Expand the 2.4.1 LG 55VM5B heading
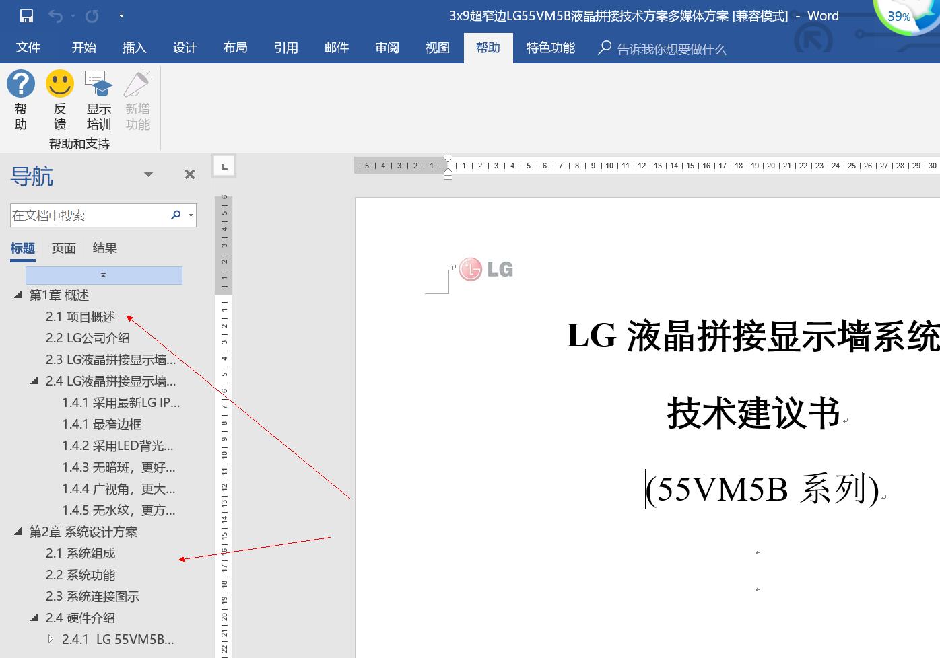Screen dimensions: 940x658 pyautogui.click(x=51, y=639)
